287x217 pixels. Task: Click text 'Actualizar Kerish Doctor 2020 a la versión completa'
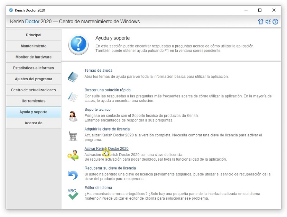(x=128, y=135)
